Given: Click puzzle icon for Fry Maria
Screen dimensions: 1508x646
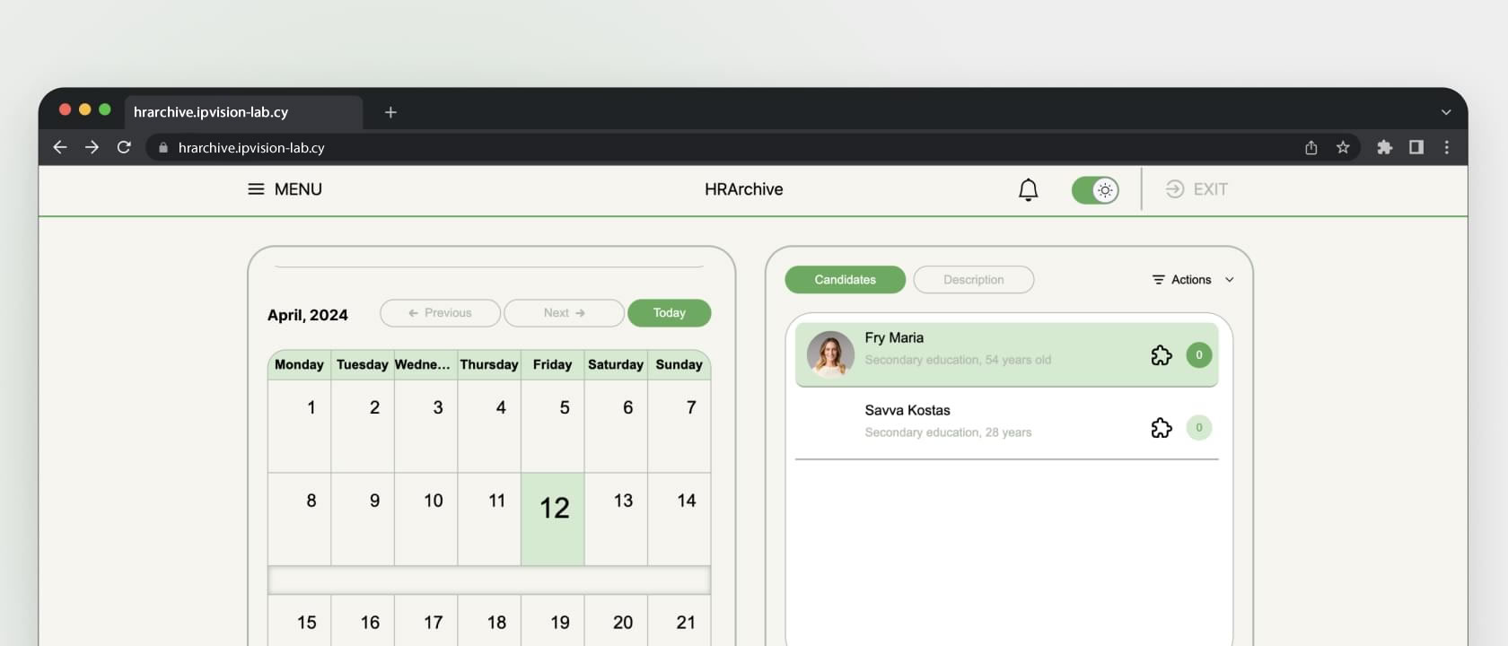Looking at the screenshot, I should [1161, 355].
